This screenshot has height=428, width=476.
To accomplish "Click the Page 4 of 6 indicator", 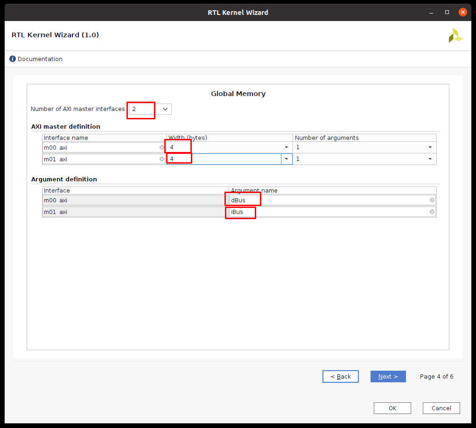I will point(436,376).
